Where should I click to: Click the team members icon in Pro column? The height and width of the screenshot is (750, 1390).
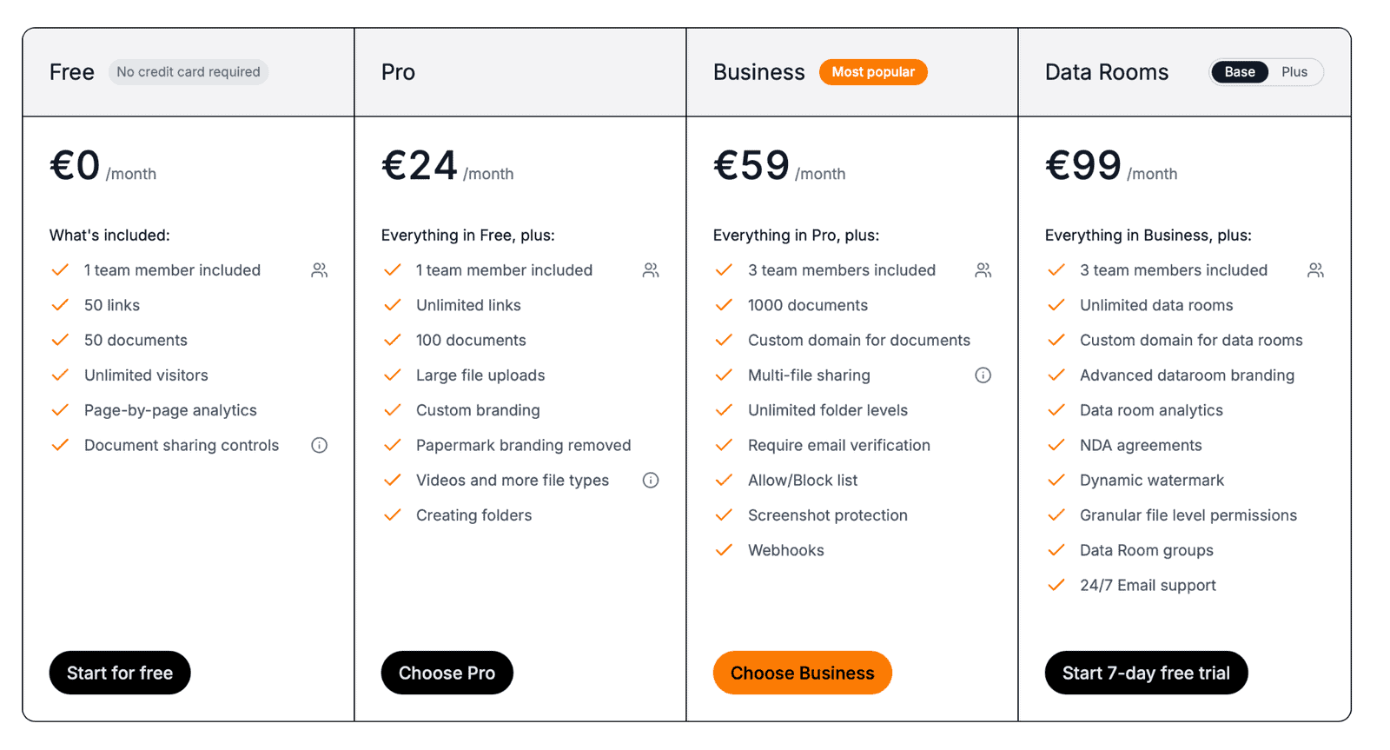coord(651,270)
